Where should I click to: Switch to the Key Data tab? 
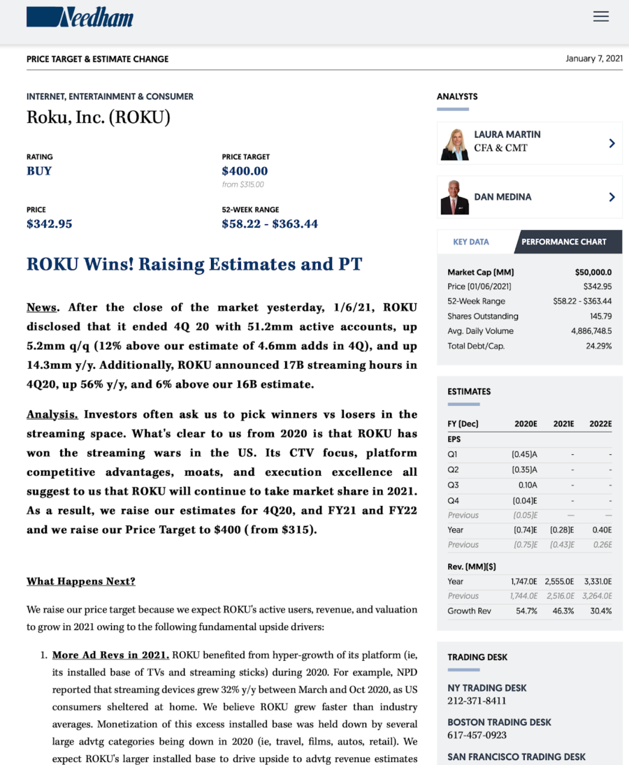471,242
